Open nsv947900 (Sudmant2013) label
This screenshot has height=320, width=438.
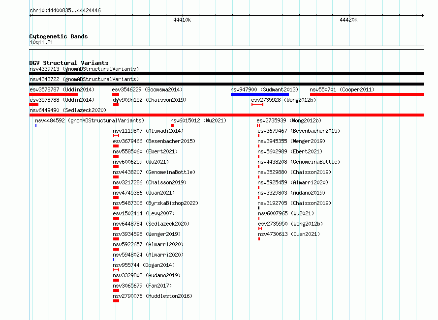(264, 89)
